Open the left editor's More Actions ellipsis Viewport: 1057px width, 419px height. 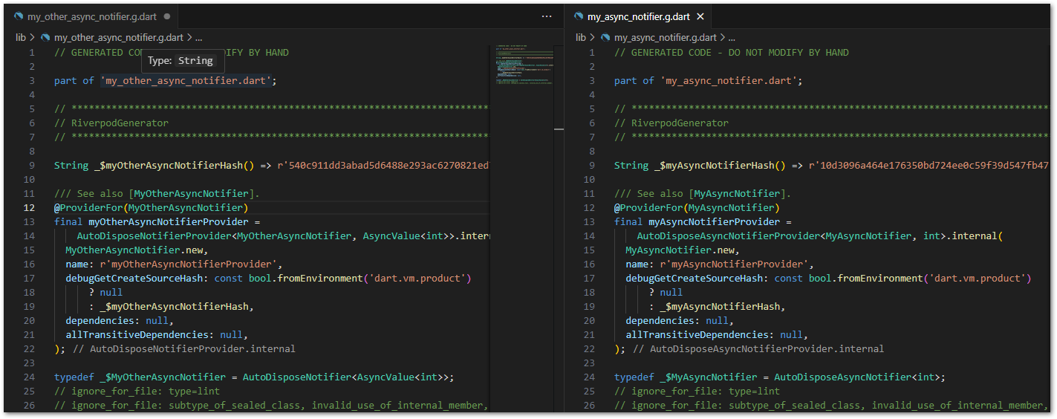tap(547, 16)
